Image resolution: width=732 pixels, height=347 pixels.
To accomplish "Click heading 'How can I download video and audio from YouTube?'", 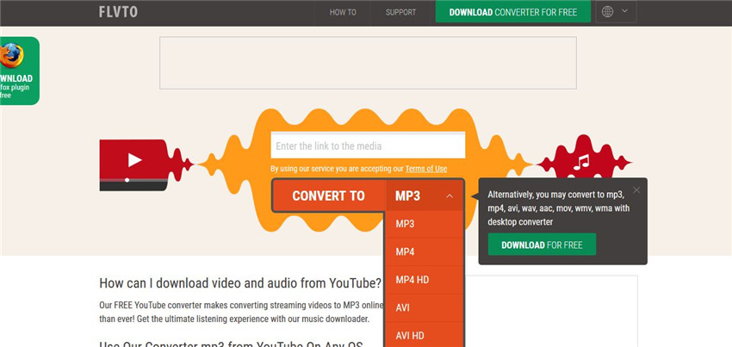I will 240,283.
